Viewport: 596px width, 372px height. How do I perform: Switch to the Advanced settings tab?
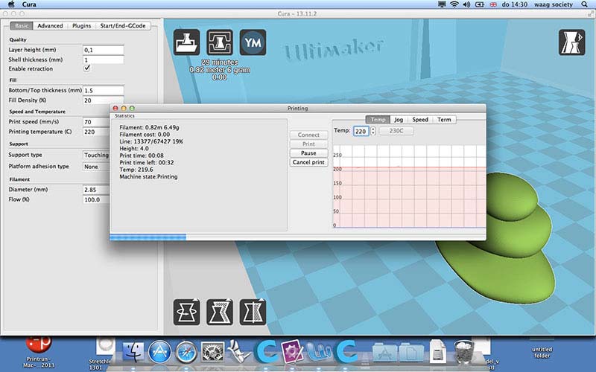pos(50,26)
